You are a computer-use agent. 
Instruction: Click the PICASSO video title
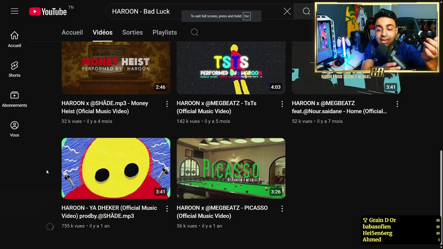tap(222, 212)
